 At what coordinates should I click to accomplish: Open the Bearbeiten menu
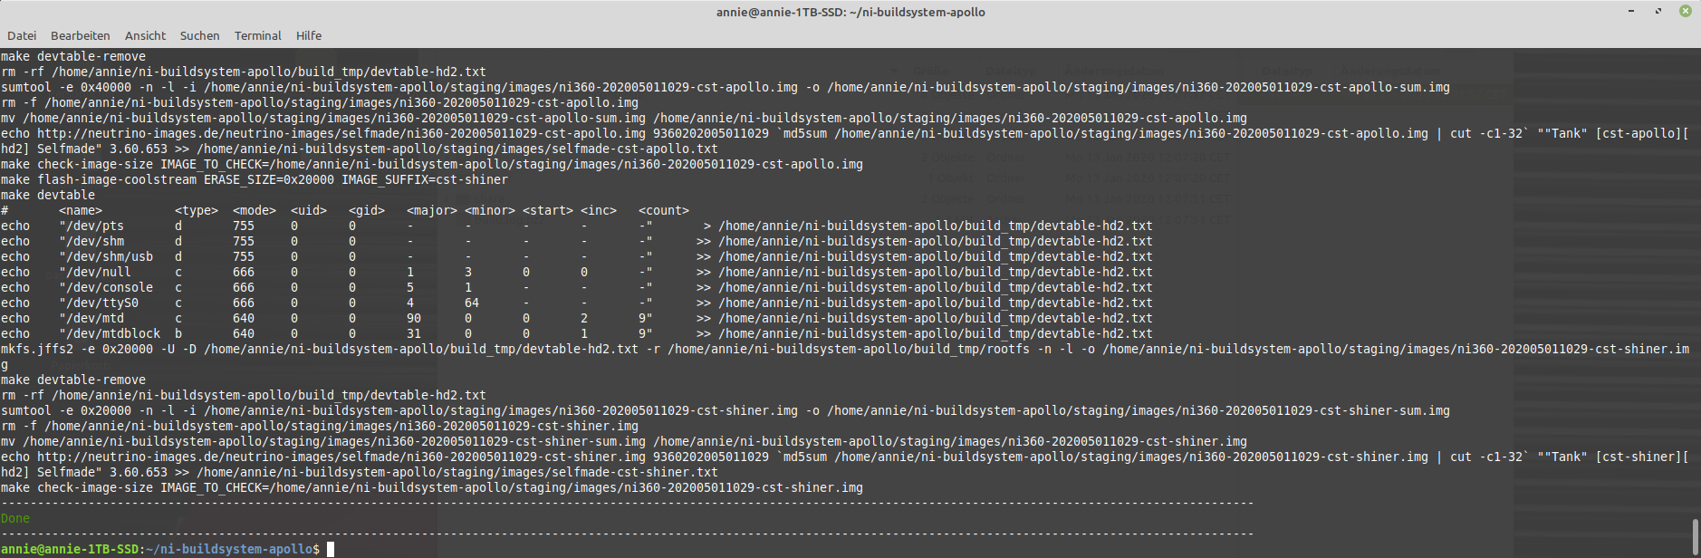click(x=80, y=36)
